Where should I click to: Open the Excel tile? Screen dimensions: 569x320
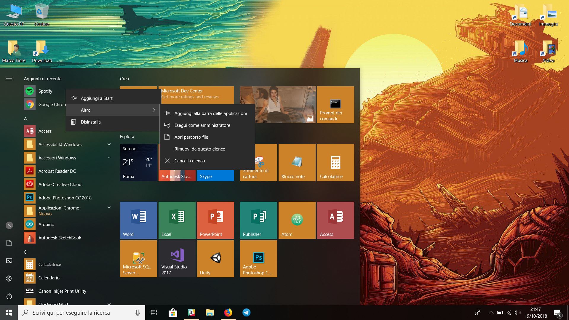point(177,220)
